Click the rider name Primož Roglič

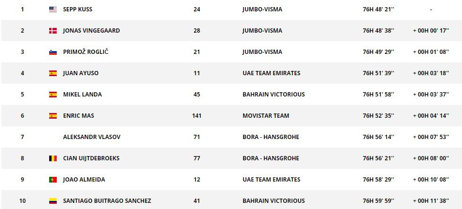tap(86, 52)
